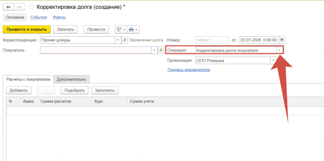Open the События section
Image resolution: width=324 pixels, height=161 pixels.
tap(39, 17)
